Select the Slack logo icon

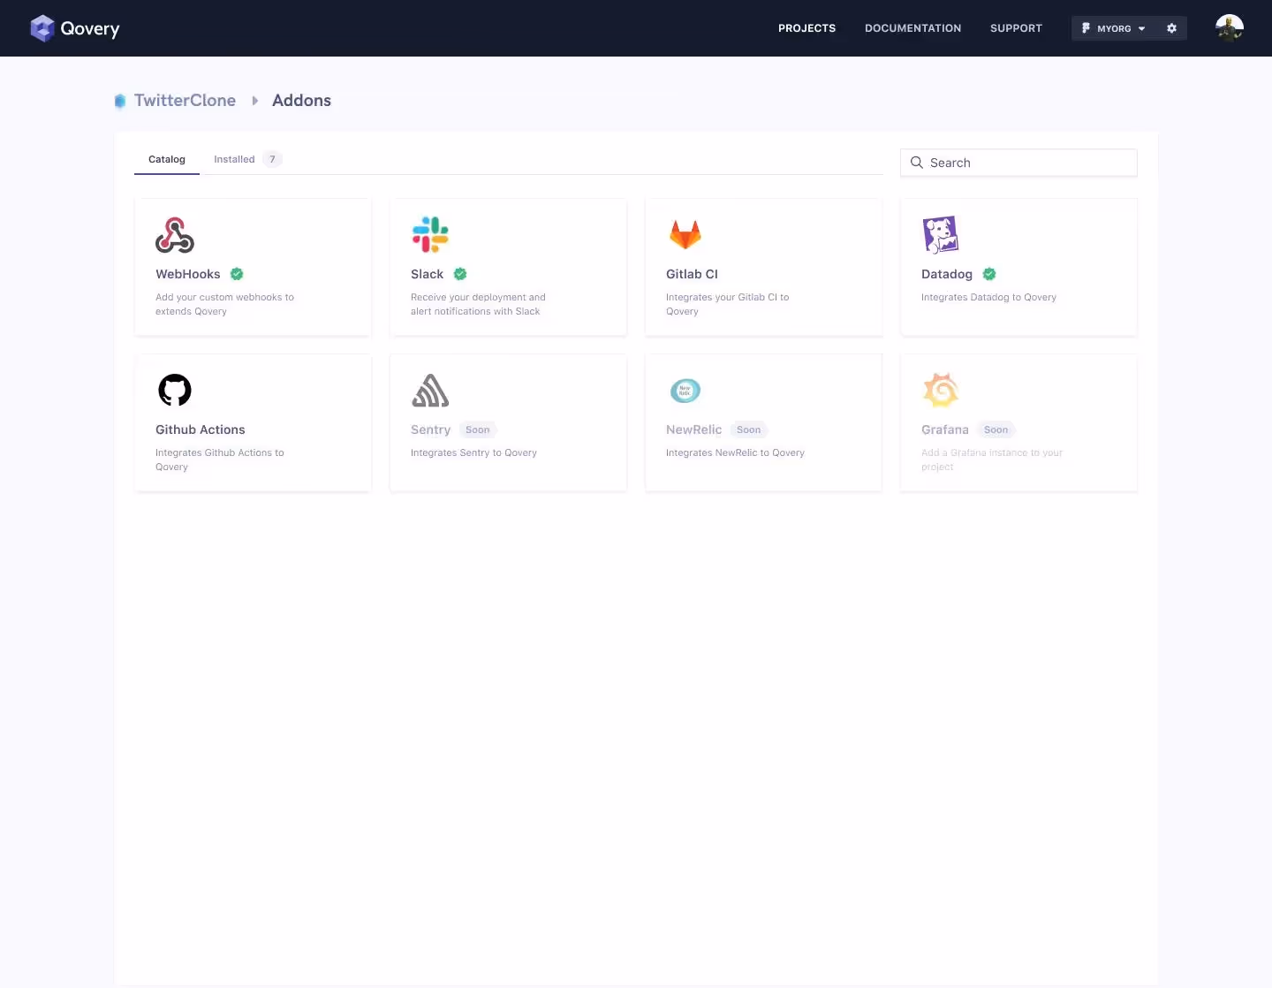pyautogui.click(x=430, y=235)
